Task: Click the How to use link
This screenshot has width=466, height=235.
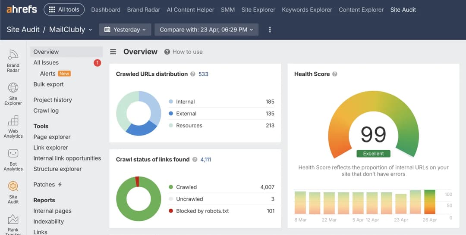Action: (183, 52)
